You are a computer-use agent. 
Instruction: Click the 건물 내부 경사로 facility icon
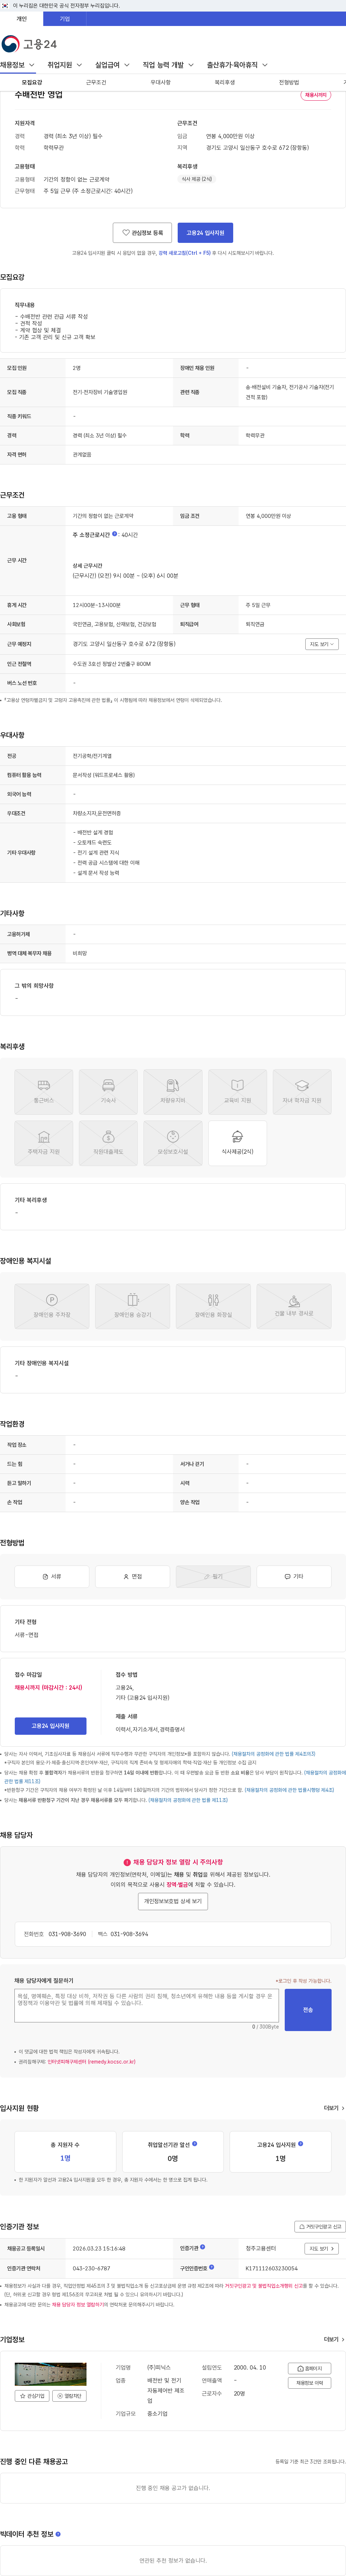click(x=294, y=1306)
